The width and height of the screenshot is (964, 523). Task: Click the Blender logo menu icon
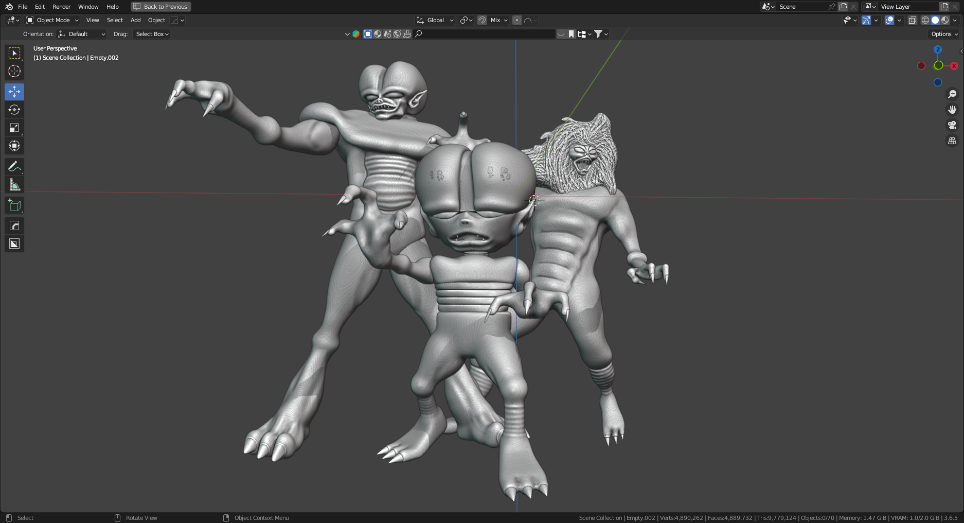9,7
